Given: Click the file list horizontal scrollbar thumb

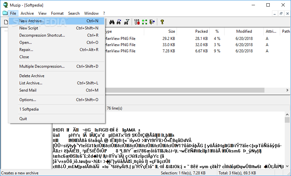Looking at the screenshot, I should pos(185,90).
